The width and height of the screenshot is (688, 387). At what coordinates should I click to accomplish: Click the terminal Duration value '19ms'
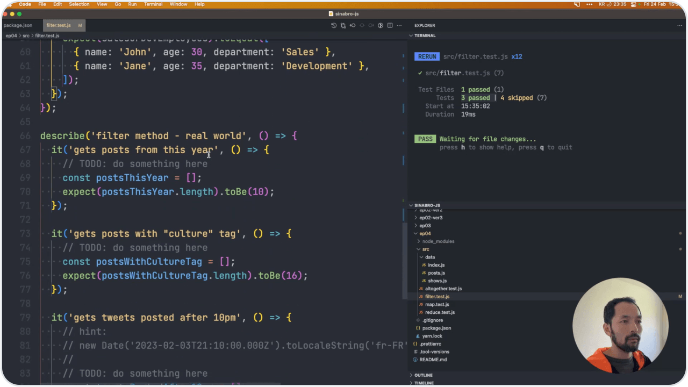pos(469,114)
